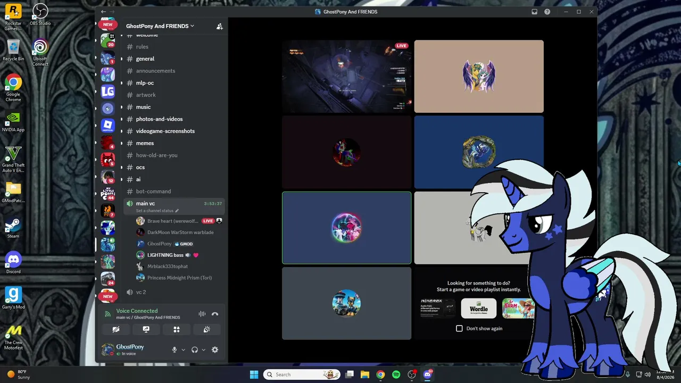Open the invite people icon beside server name
Image resolution: width=681 pixels, height=383 pixels.
219,26
